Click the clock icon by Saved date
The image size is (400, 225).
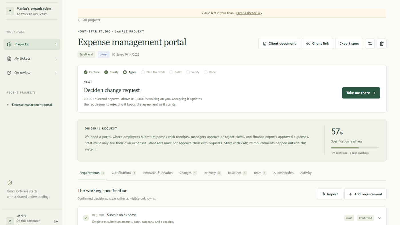click(x=113, y=54)
